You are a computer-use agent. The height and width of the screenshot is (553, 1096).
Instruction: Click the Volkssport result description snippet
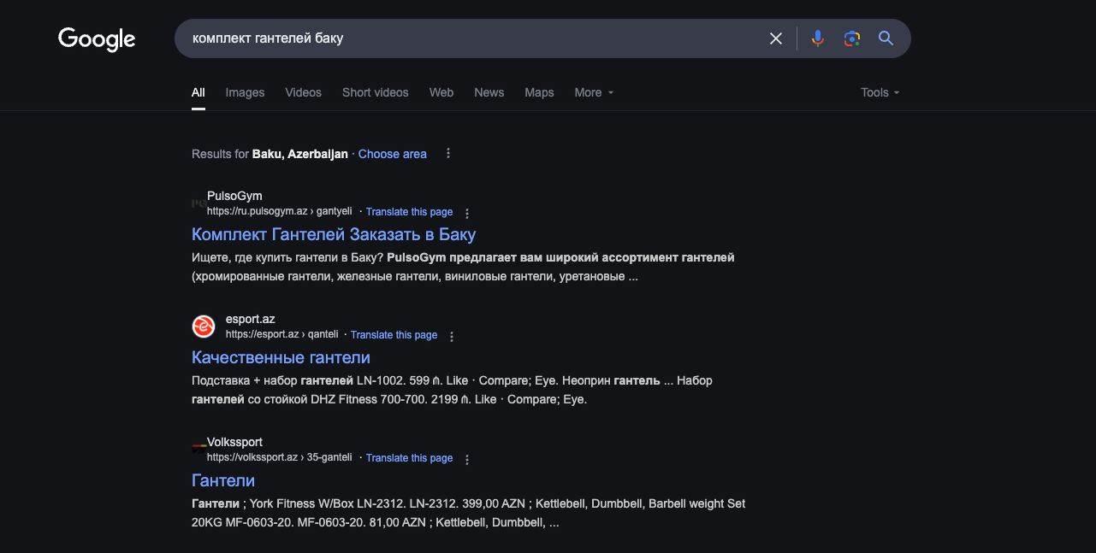(469, 513)
